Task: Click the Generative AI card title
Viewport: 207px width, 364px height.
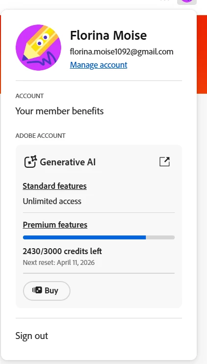Action: click(x=68, y=162)
